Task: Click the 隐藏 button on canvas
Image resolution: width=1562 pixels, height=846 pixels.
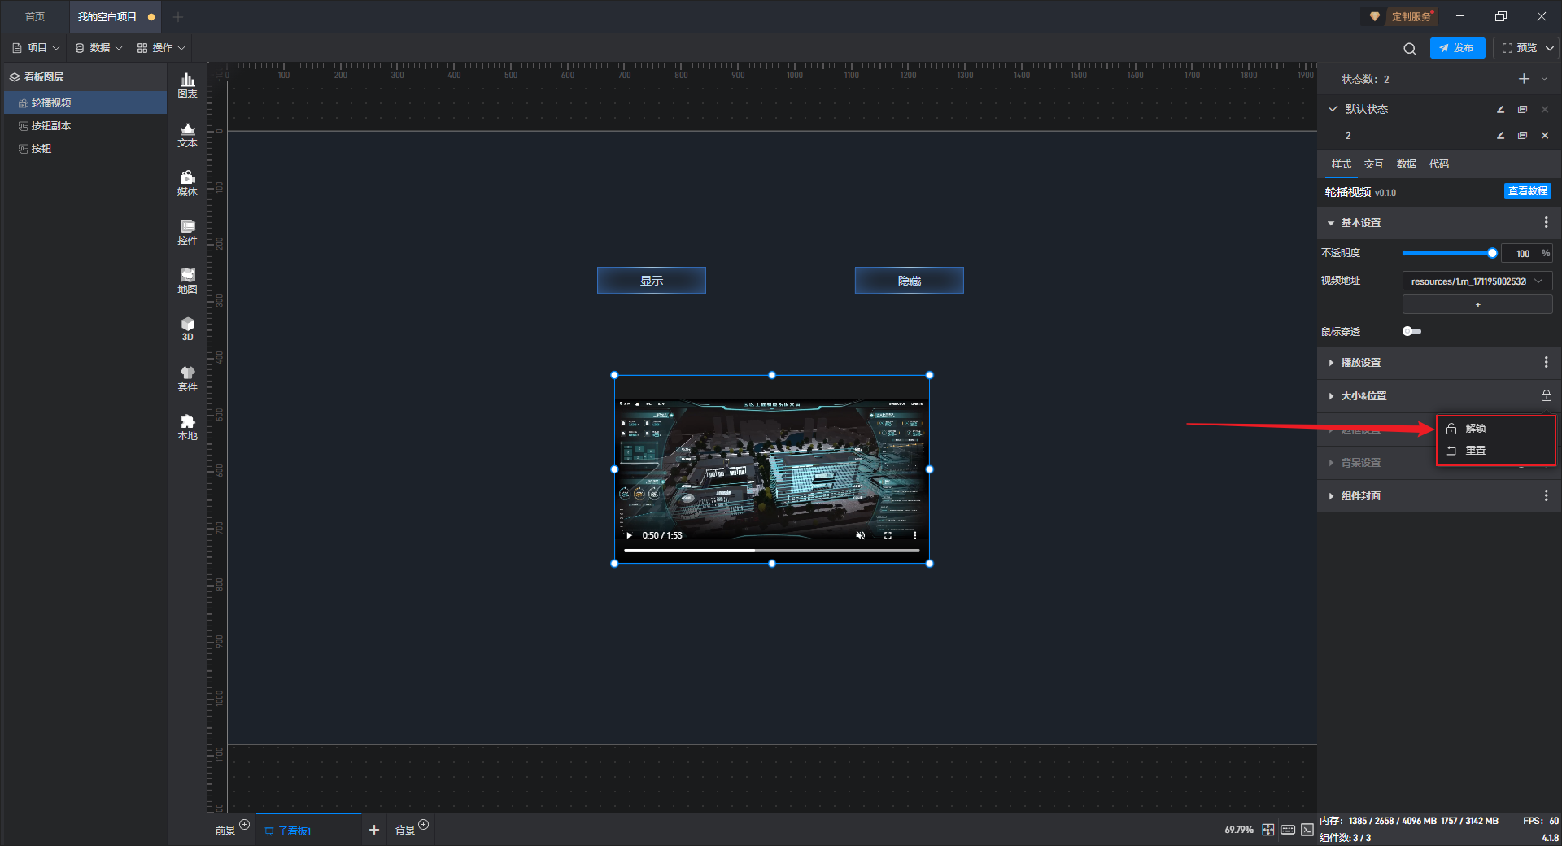Action: [x=910, y=281]
